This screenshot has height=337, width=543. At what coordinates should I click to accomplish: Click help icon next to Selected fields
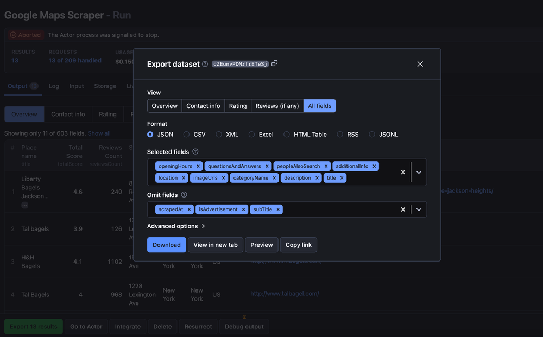[x=195, y=152]
